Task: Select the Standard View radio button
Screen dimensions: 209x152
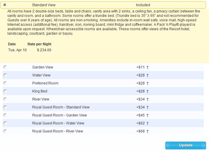Action: pyautogui.click(x=5, y=5)
